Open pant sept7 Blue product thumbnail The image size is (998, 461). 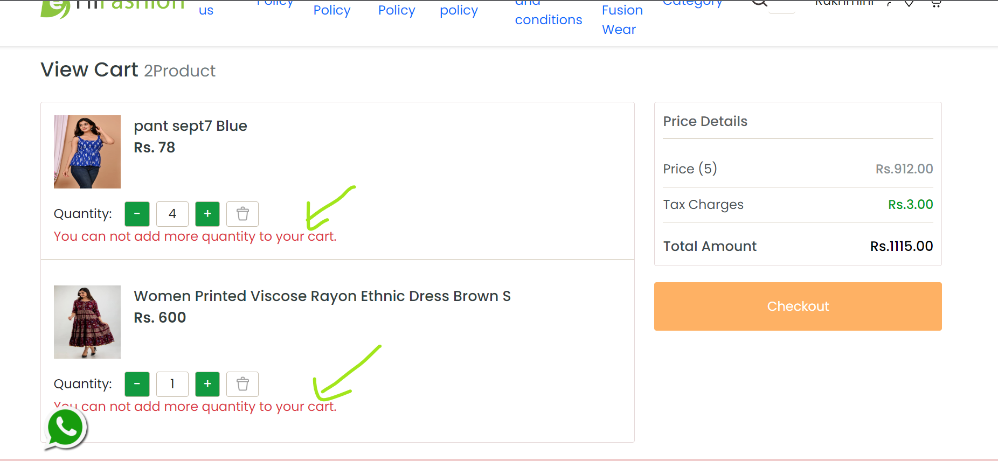coord(87,152)
